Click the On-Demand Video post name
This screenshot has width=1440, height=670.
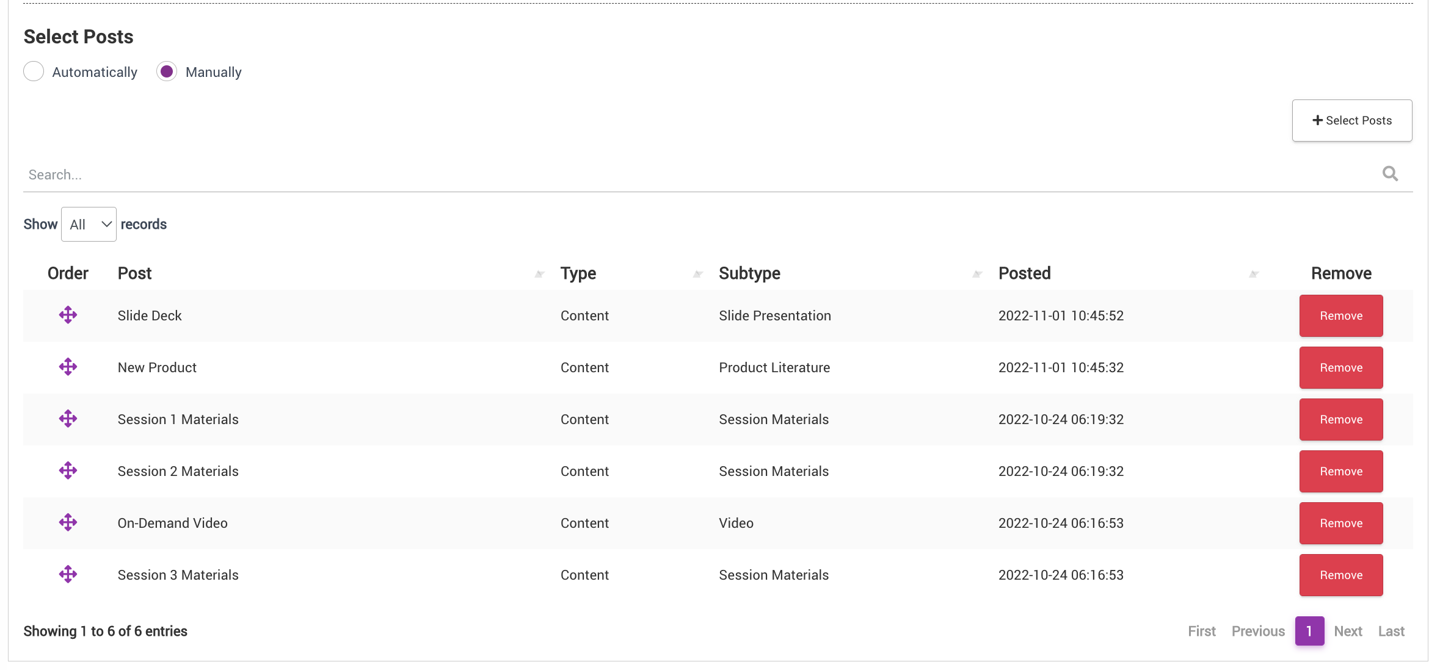point(172,523)
